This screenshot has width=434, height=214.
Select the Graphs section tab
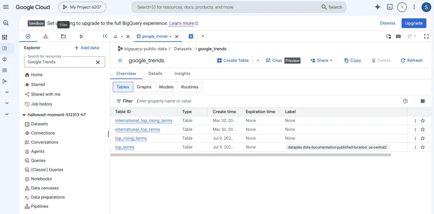pyautogui.click(x=144, y=87)
